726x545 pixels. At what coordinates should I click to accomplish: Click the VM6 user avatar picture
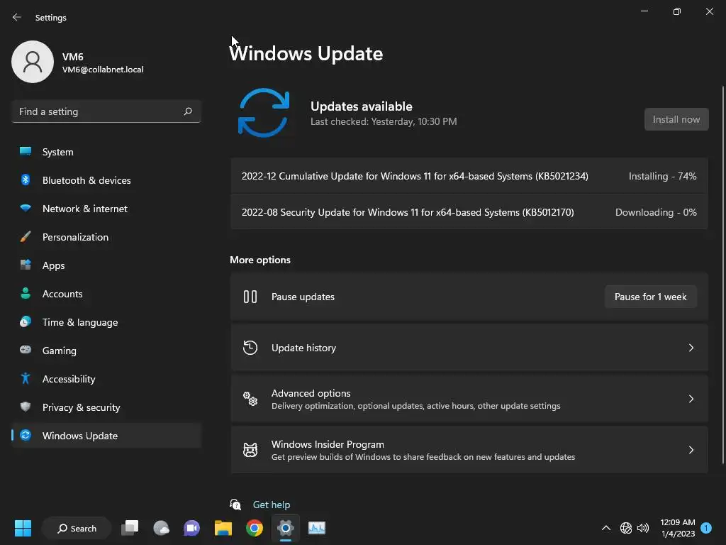coord(33,62)
